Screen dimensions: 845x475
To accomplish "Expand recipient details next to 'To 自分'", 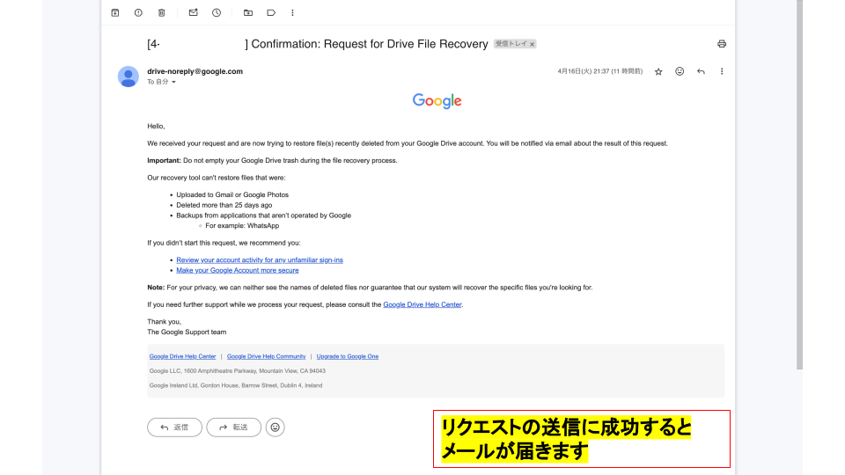I will pos(173,82).
